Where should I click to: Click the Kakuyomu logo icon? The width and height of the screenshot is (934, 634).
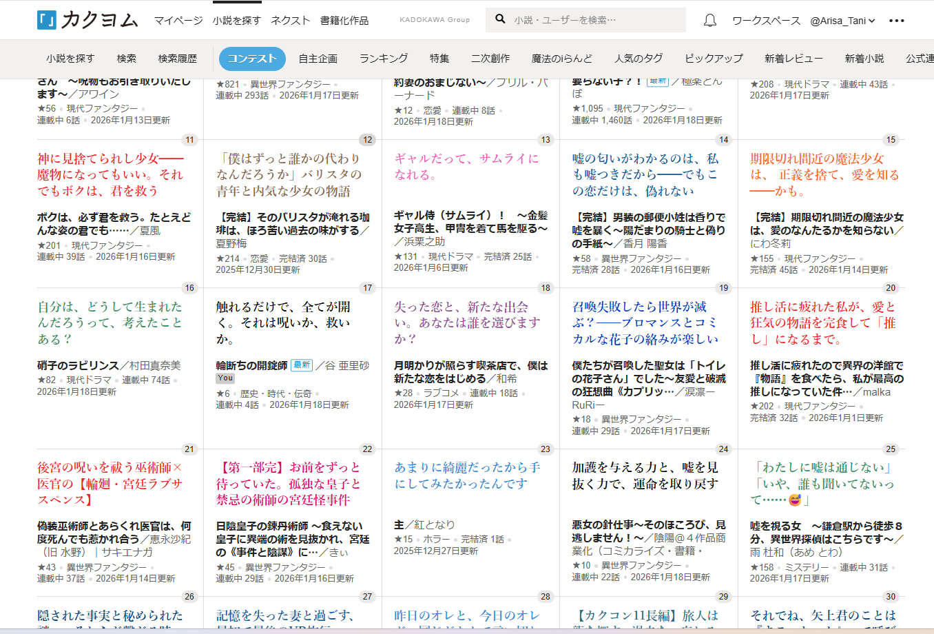47,20
